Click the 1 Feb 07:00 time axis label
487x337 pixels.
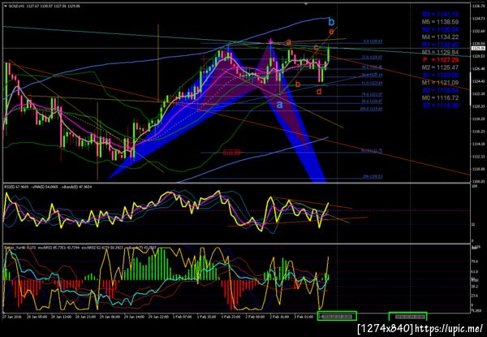[182, 318]
